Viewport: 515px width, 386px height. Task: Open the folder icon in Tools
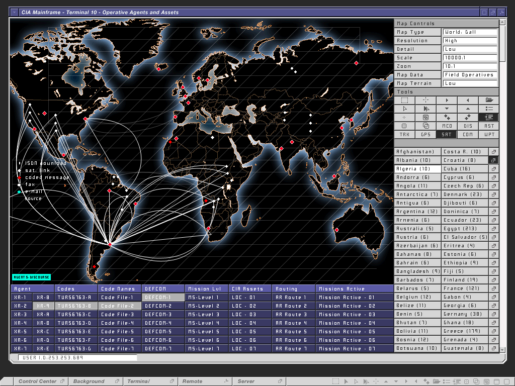coord(489,101)
